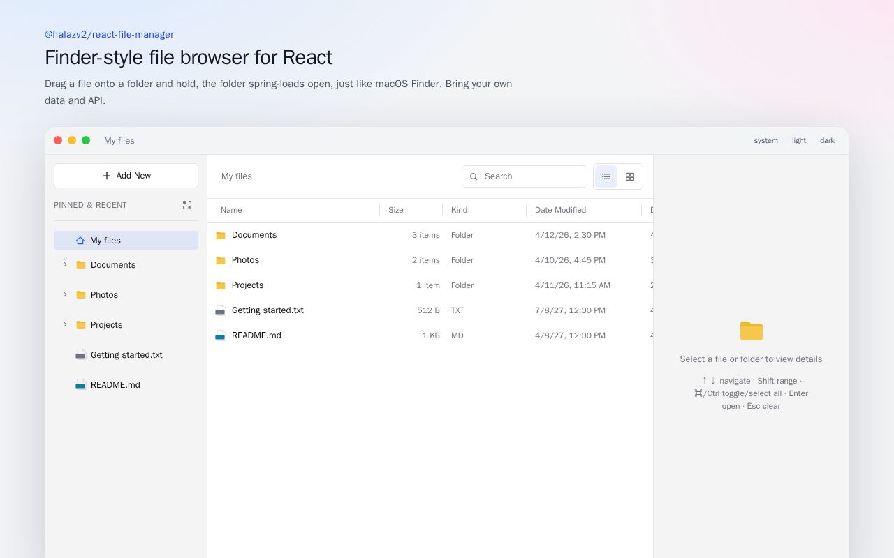The image size is (894, 558).
Task: Select the Documents name in the file list
Action: coord(254,235)
